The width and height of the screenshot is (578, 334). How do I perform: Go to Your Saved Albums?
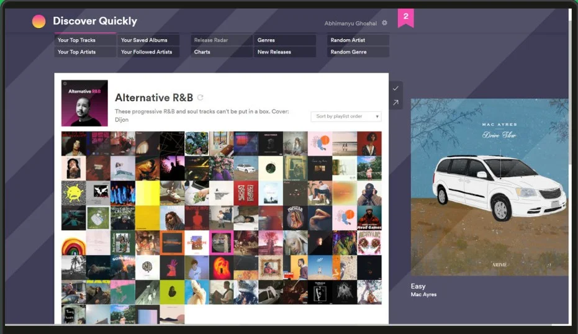coord(148,40)
